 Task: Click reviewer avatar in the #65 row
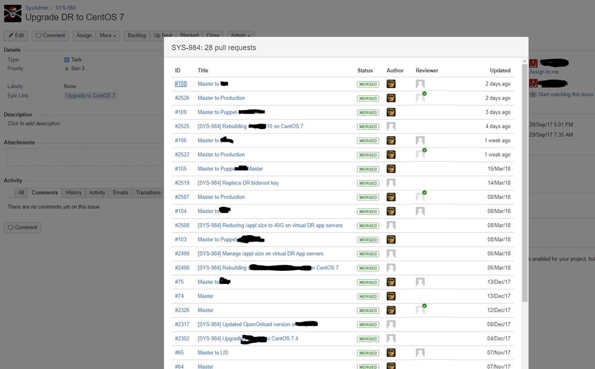[x=420, y=353]
